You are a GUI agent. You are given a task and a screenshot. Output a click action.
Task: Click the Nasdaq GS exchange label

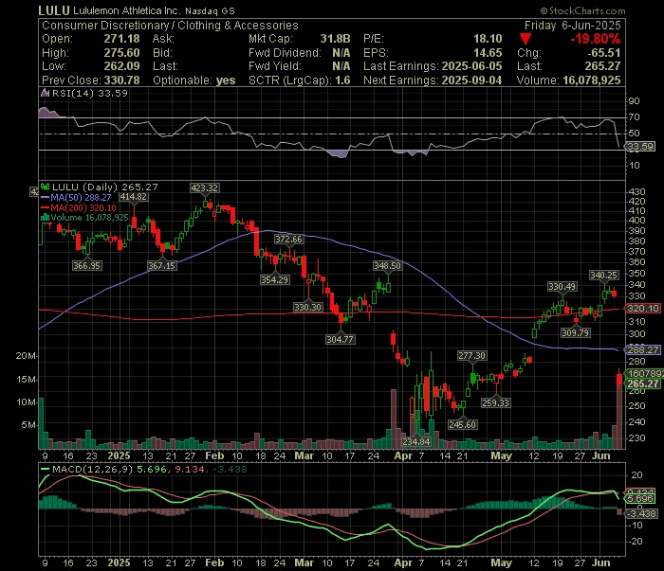click(x=210, y=11)
